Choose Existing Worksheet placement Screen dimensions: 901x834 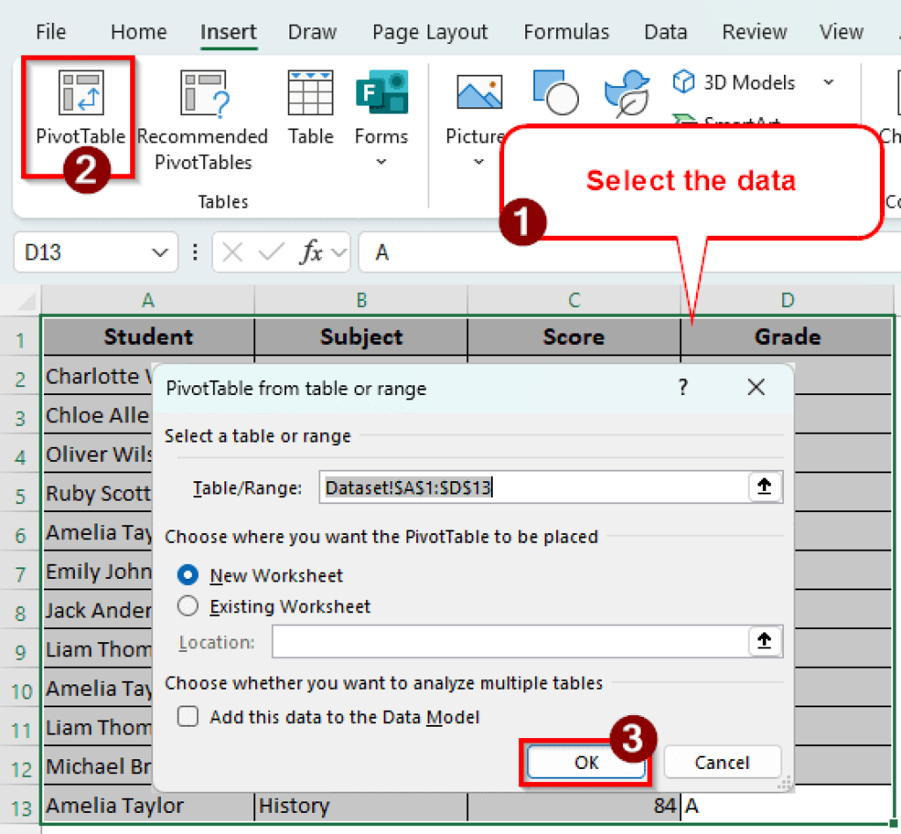point(187,606)
